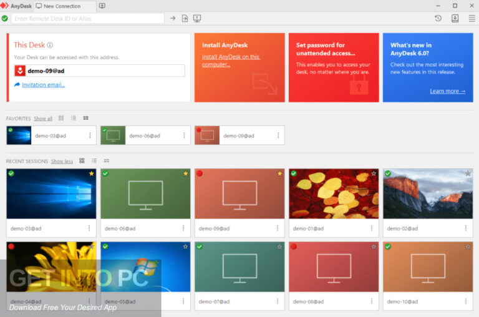The height and width of the screenshot is (317, 479).
Task: Click the Remote Desk ID input field
Action: [88, 18]
